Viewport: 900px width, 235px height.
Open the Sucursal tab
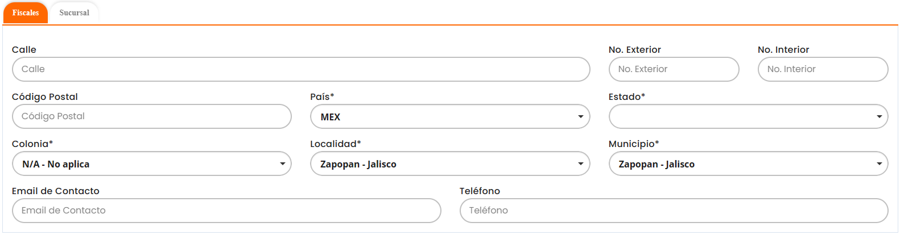(x=74, y=12)
